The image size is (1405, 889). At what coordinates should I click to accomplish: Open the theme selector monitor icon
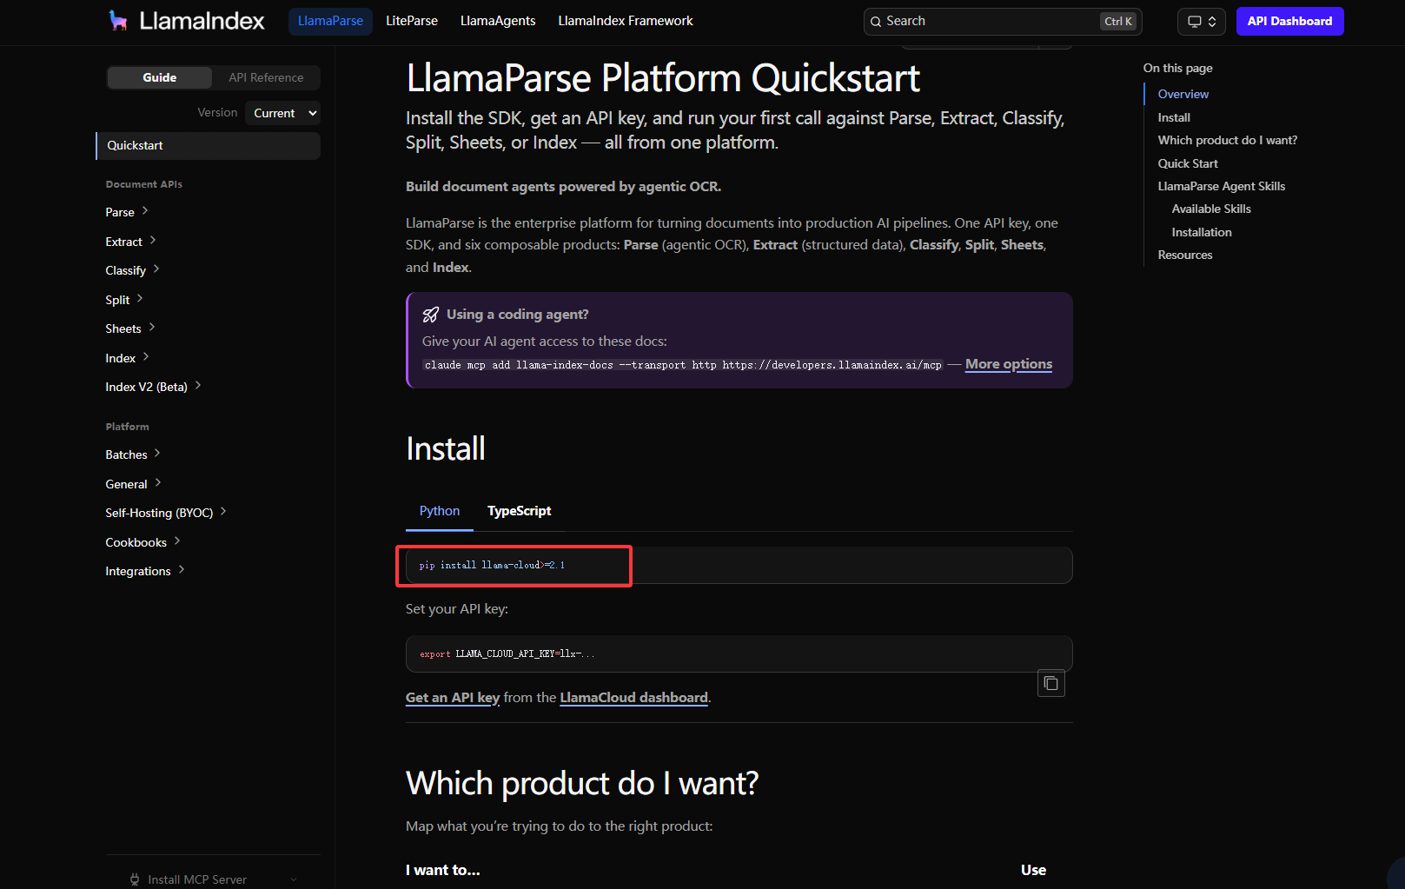click(x=1195, y=22)
